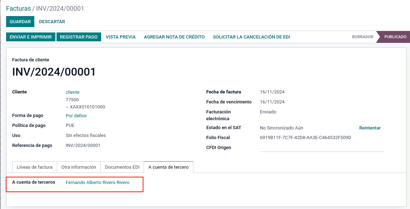
Task: Open VISTA PREVIA of the invoice
Action: [121, 37]
